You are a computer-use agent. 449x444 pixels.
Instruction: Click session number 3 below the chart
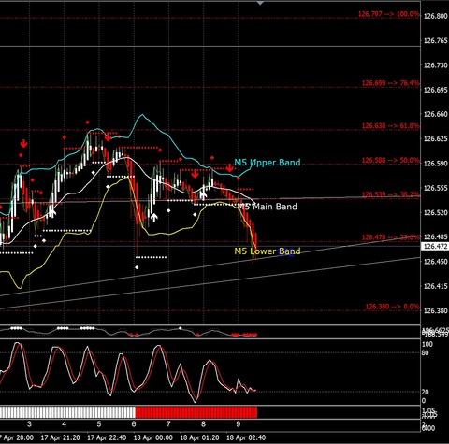(29, 424)
